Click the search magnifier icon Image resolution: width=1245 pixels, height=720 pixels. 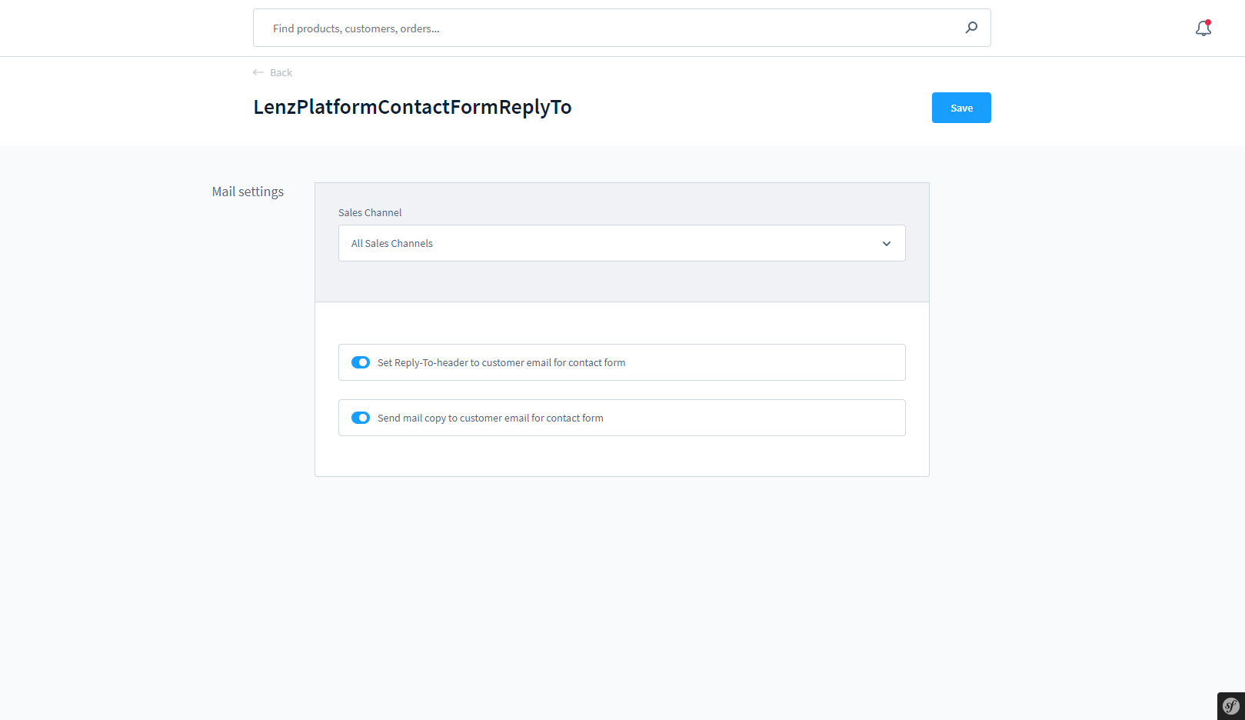971,28
